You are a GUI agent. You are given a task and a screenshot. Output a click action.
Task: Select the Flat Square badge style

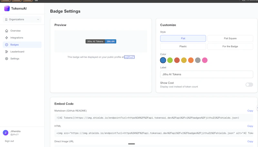230,38
